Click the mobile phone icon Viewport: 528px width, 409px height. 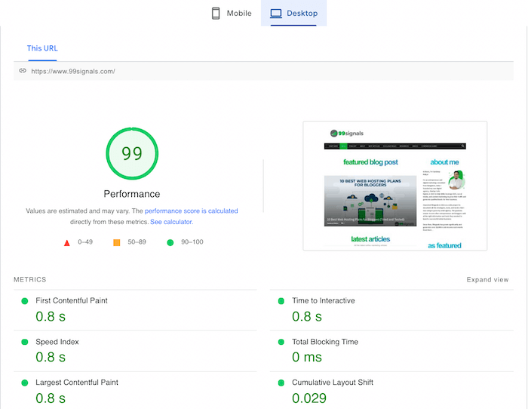(x=216, y=13)
